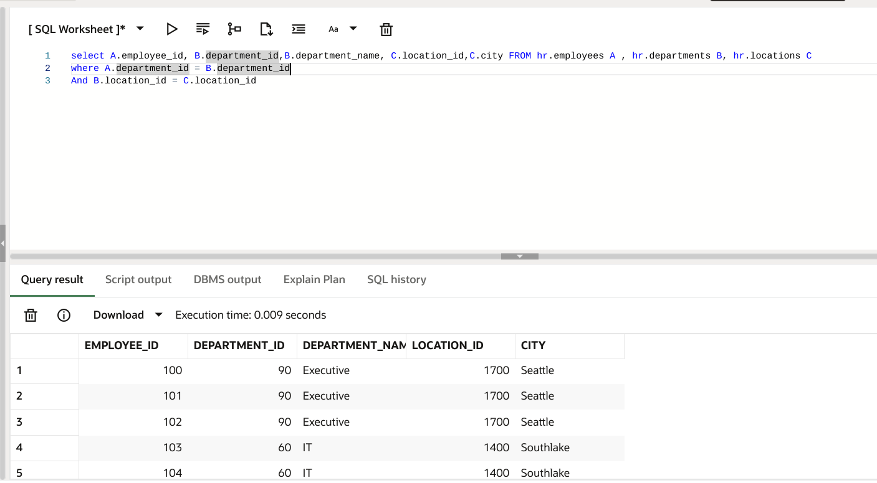The height and width of the screenshot is (483, 877).
Task: Expand the left side panel handle
Action: pyautogui.click(x=2, y=243)
